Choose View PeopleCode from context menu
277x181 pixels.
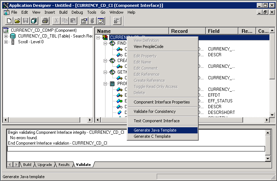coord(163,47)
